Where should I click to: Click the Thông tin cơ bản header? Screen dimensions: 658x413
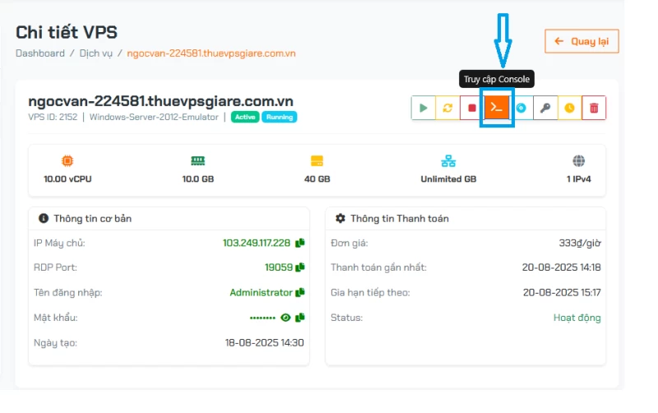[93, 218]
